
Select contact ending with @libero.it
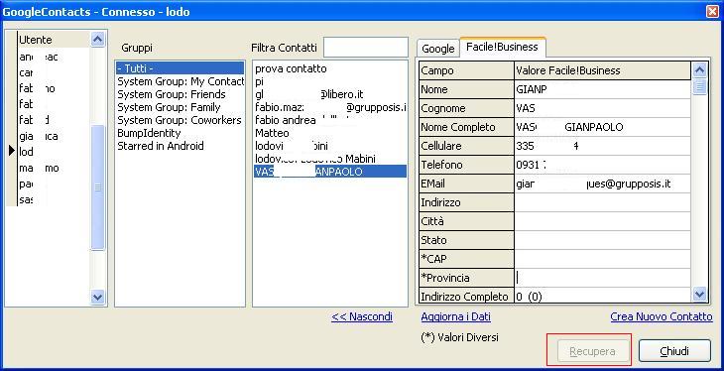click(x=330, y=94)
